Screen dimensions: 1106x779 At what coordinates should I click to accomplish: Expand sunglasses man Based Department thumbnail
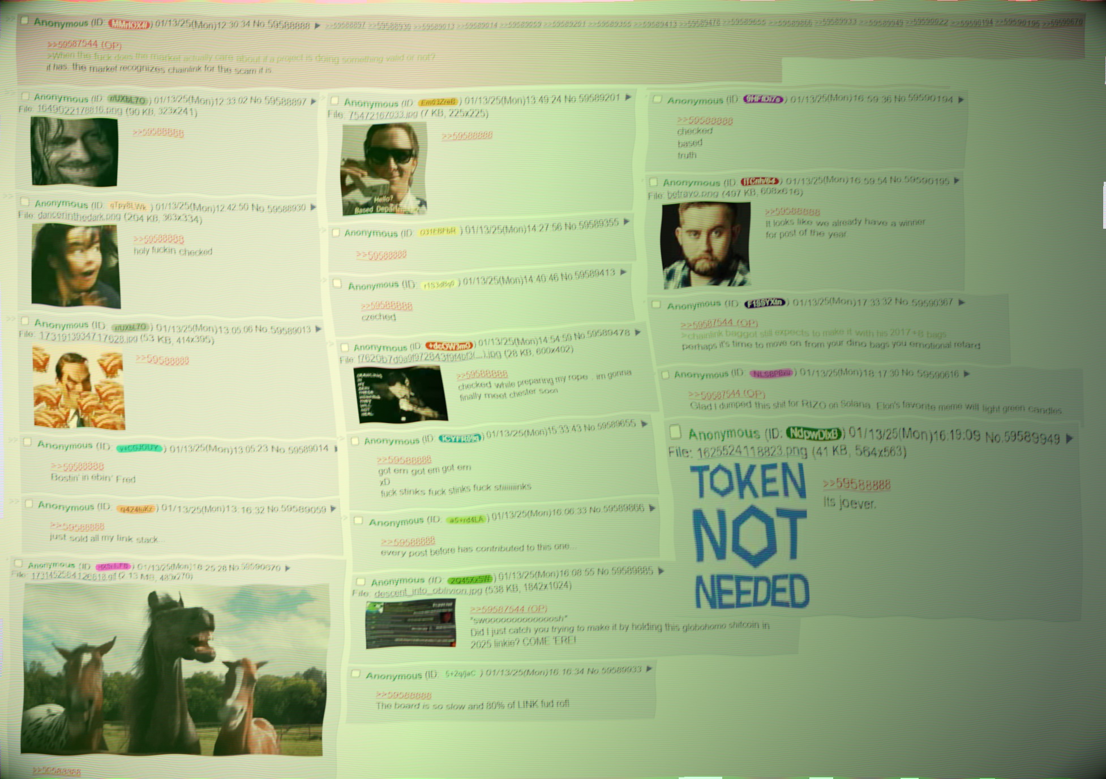click(384, 169)
